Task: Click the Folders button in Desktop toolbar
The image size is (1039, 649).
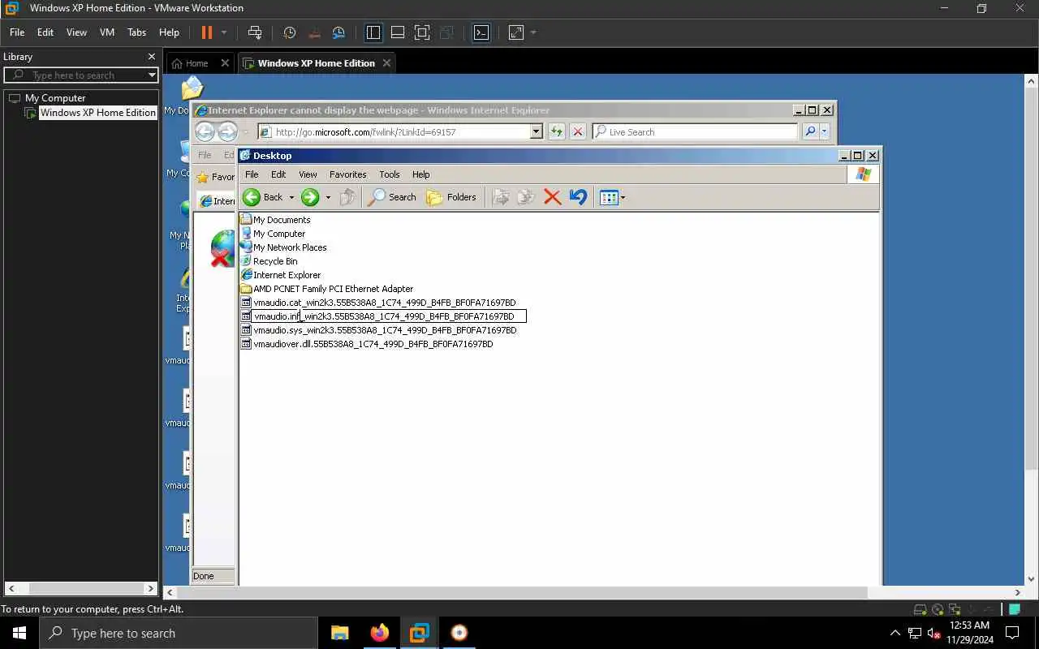Action: click(x=452, y=197)
